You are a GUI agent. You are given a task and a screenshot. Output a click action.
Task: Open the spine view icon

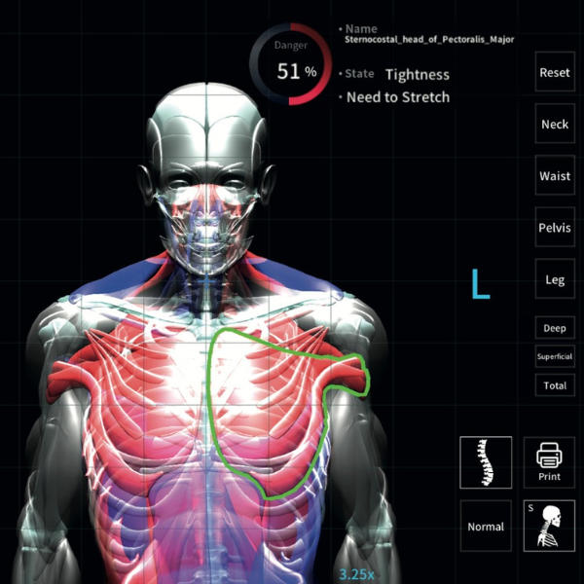coord(486,462)
